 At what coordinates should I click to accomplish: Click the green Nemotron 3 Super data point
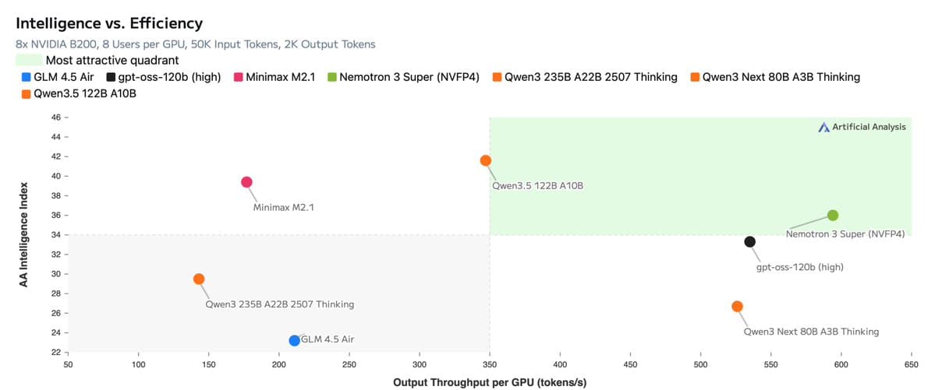pyautogui.click(x=833, y=215)
